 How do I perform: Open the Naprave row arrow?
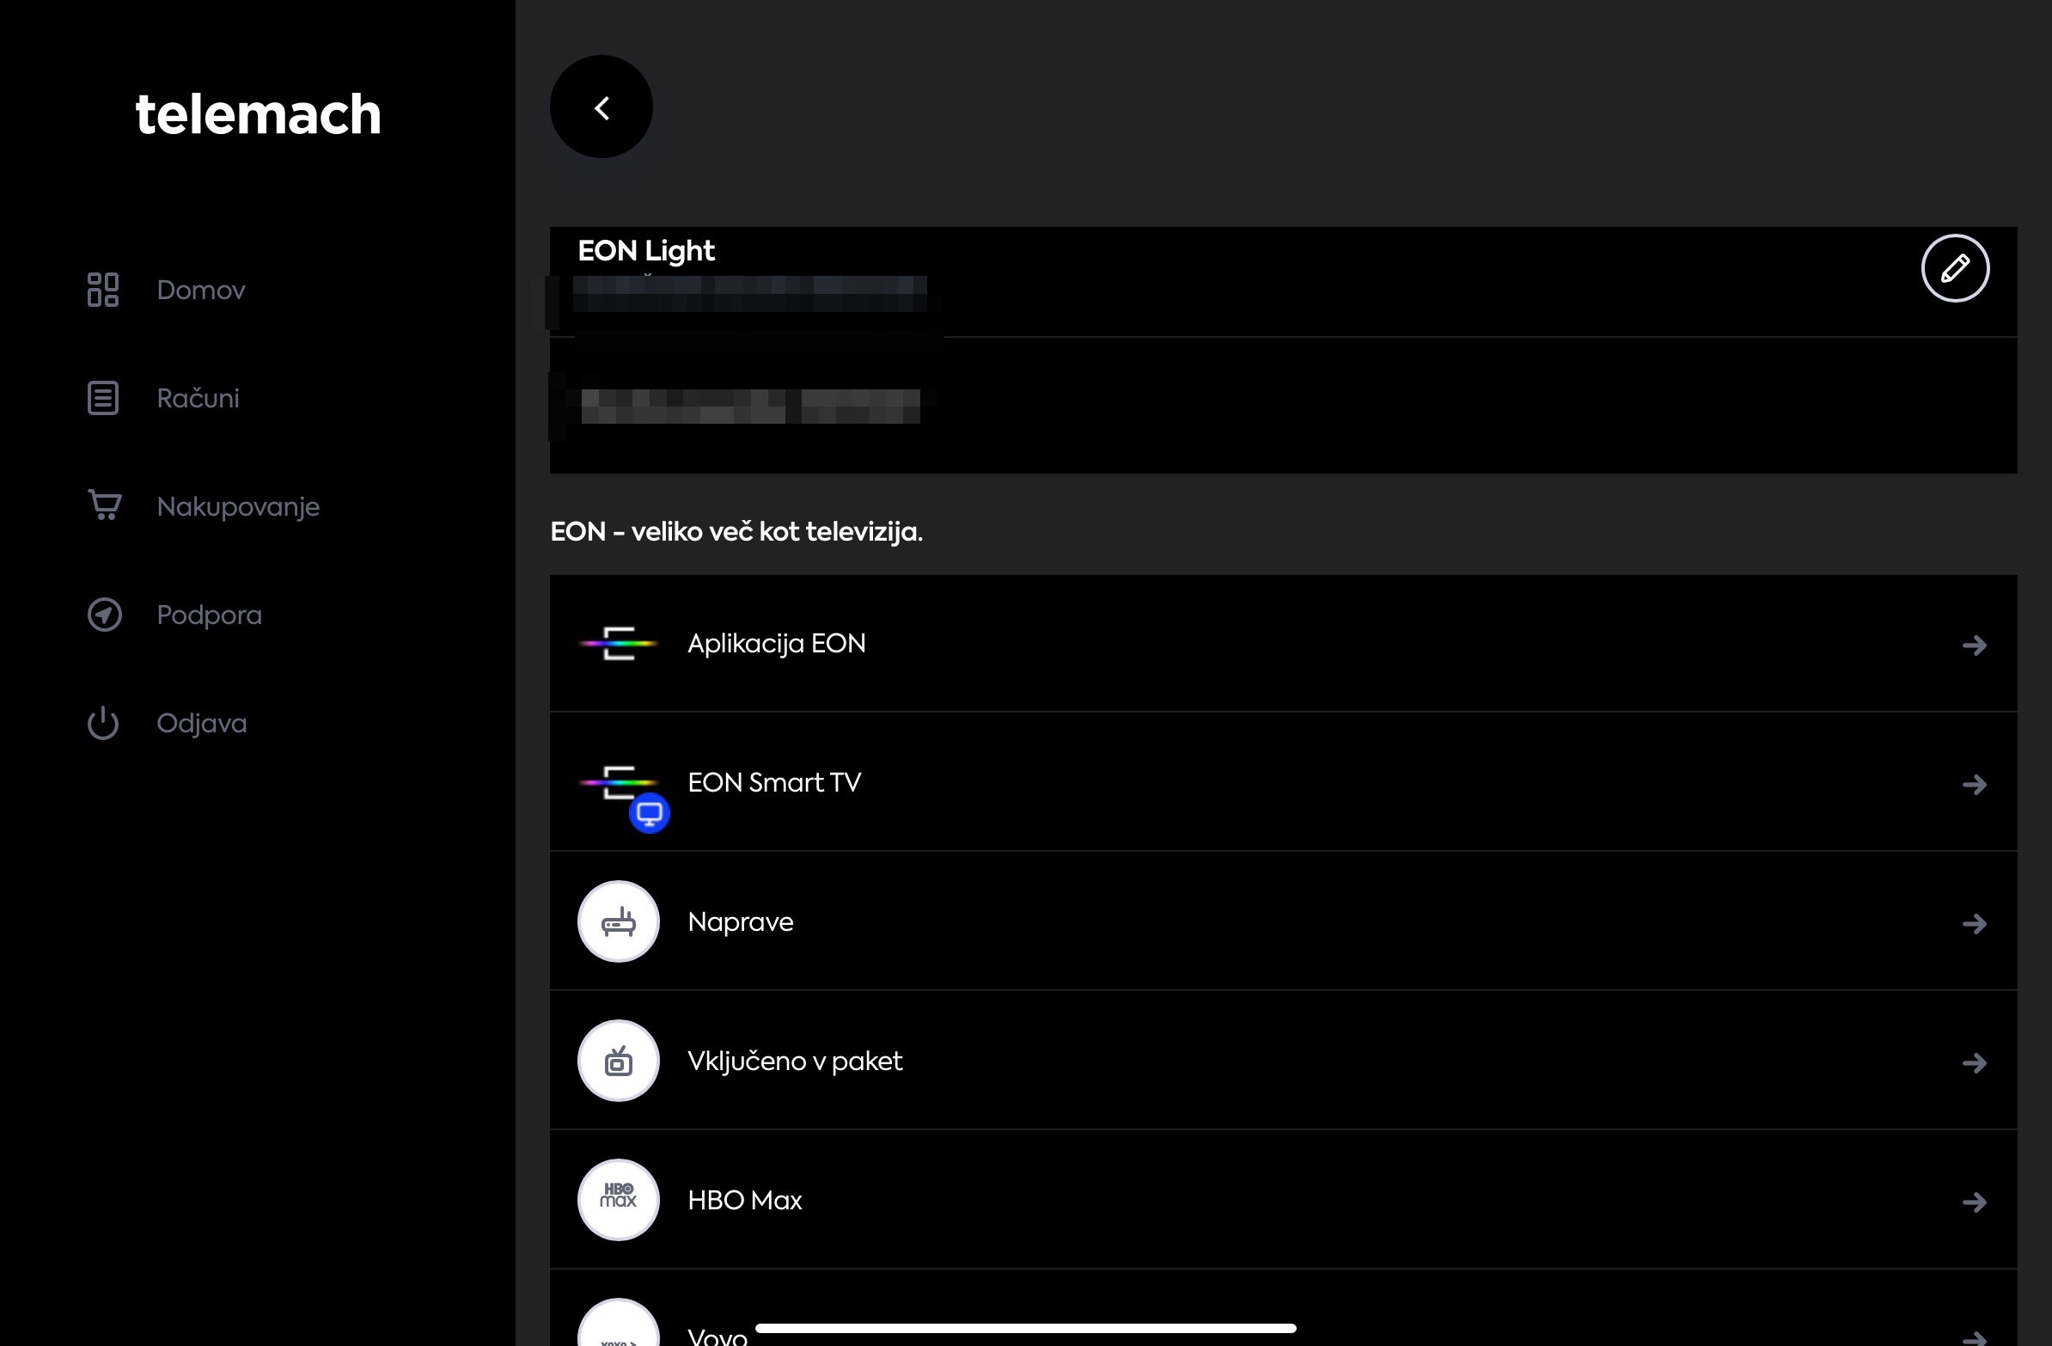(1974, 923)
